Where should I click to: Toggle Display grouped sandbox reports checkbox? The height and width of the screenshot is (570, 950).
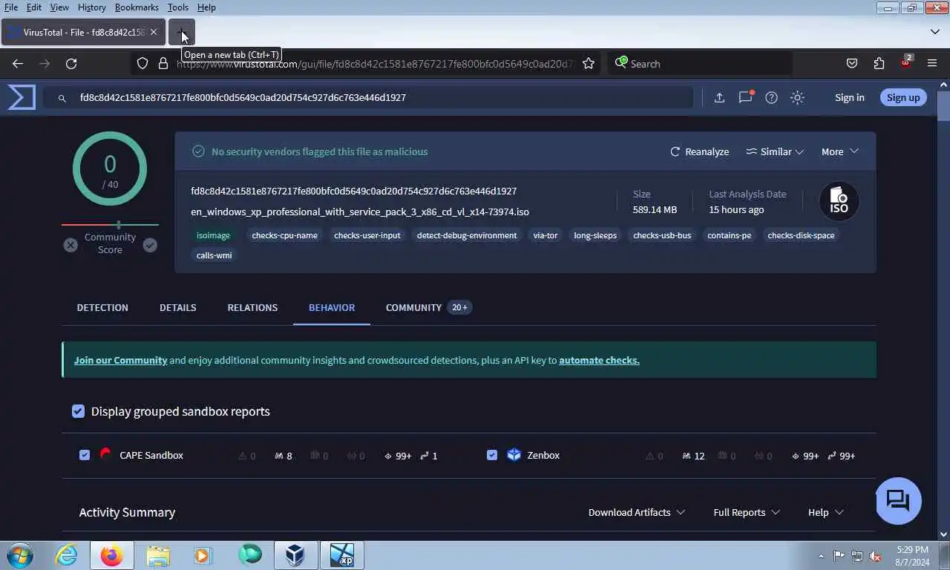pos(78,411)
